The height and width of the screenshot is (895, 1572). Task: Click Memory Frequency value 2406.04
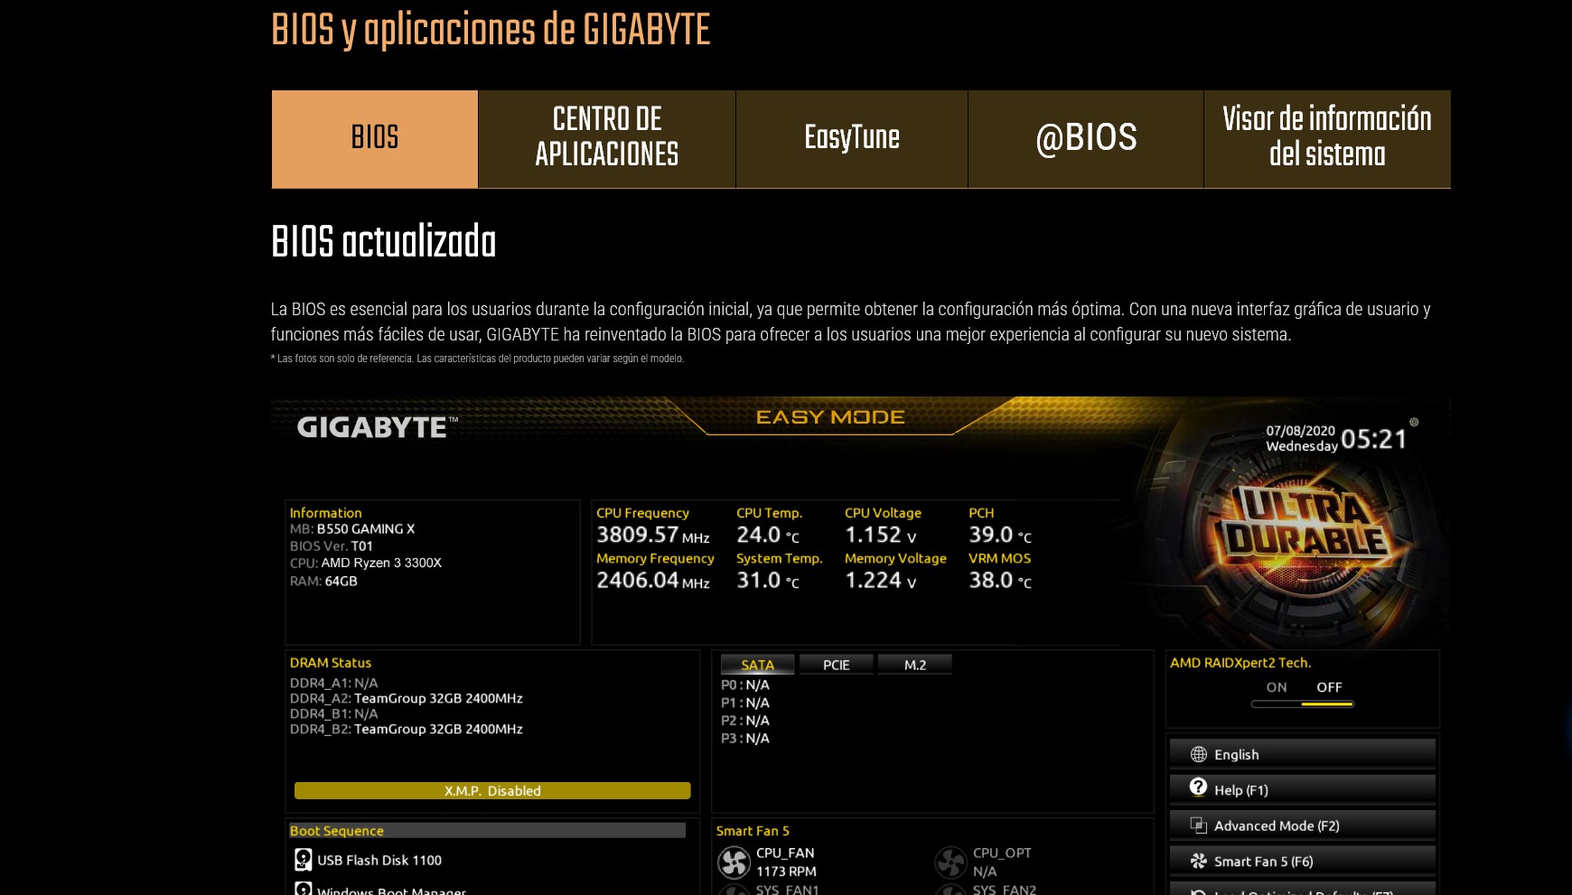(x=637, y=580)
